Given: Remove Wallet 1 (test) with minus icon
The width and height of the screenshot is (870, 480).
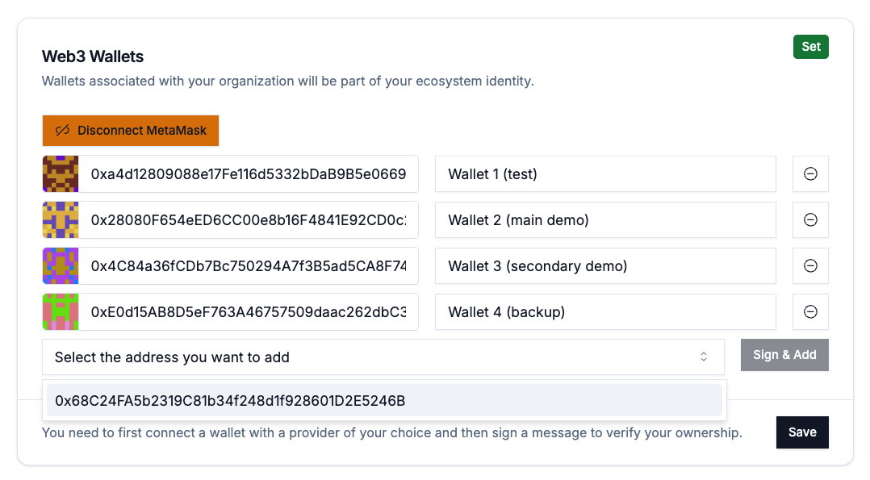Looking at the screenshot, I should [x=810, y=174].
